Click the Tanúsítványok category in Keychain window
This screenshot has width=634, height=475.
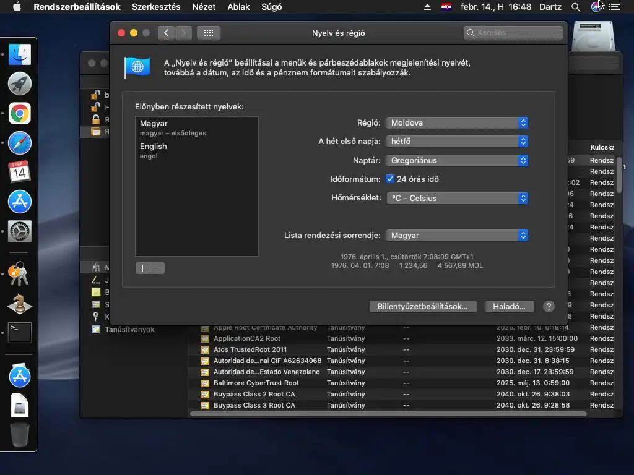click(x=129, y=329)
